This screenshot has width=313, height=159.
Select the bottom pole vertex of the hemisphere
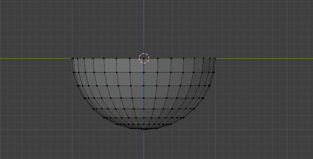pos(144,129)
